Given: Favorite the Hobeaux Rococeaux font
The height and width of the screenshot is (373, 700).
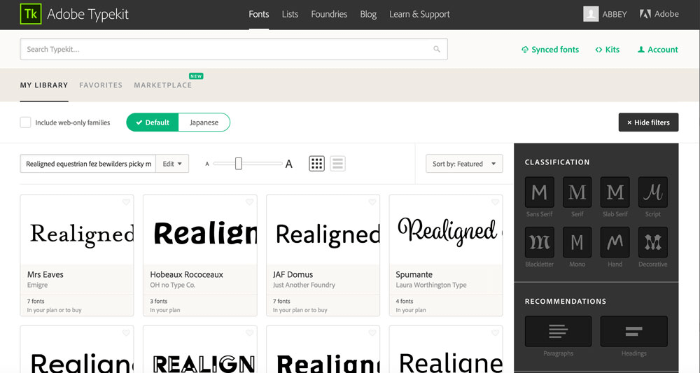Looking at the screenshot, I should click(250, 202).
